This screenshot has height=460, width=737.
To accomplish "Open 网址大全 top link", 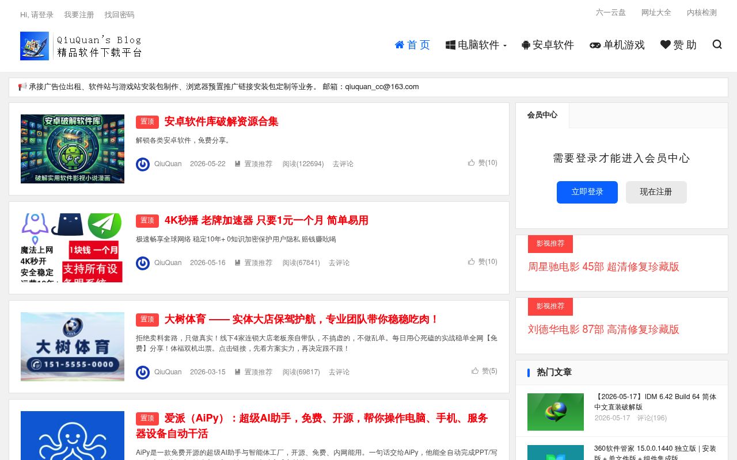I will pos(656,13).
